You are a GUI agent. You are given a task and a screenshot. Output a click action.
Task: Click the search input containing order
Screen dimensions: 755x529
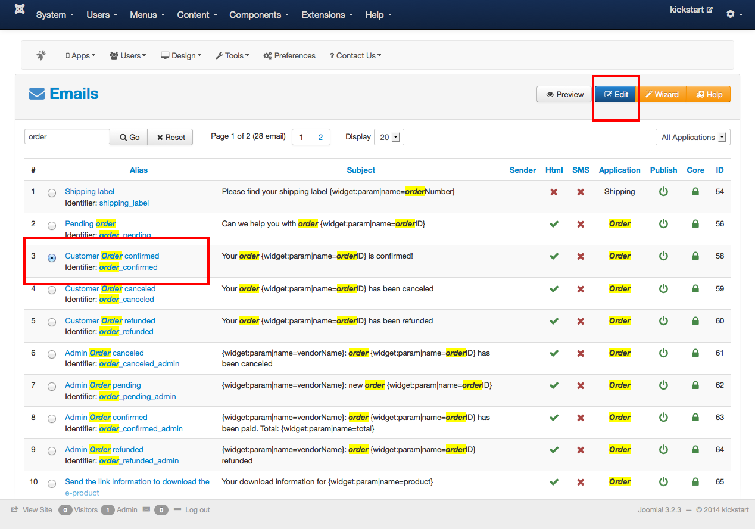(x=67, y=136)
